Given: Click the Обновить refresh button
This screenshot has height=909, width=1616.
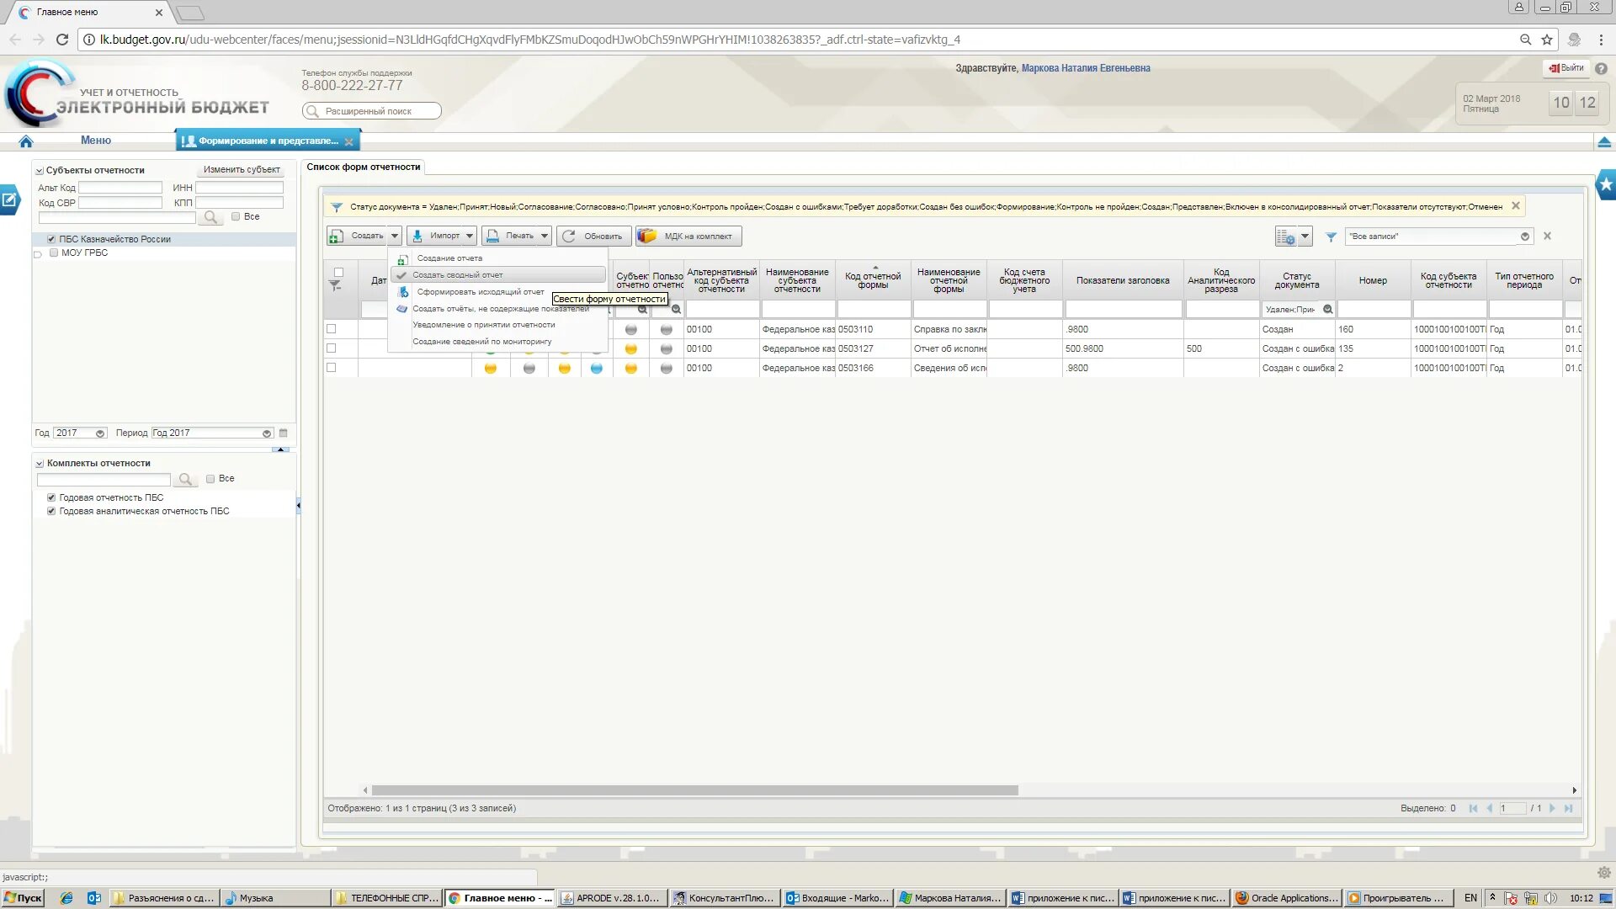Looking at the screenshot, I should tap(593, 237).
